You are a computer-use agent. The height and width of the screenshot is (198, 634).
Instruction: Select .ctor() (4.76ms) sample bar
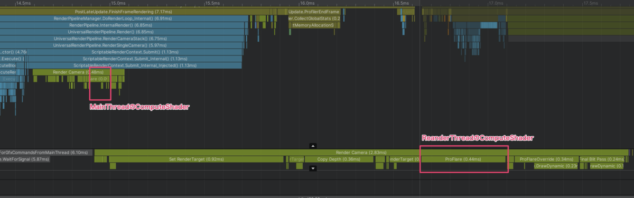pos(13,52)
